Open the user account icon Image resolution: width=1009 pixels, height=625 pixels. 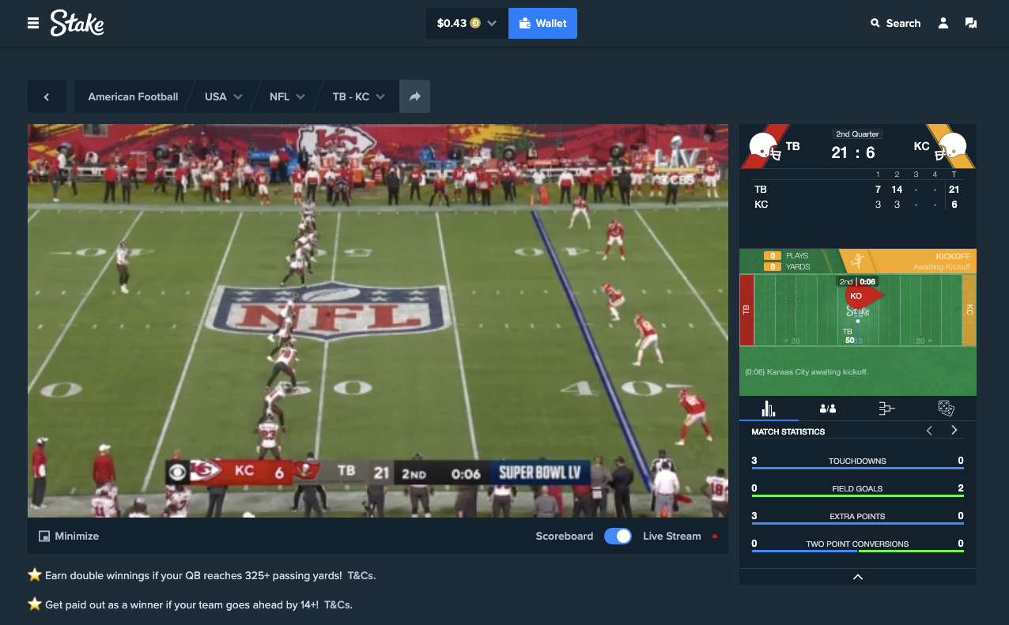pyautogui.click(x=943, y=23)
